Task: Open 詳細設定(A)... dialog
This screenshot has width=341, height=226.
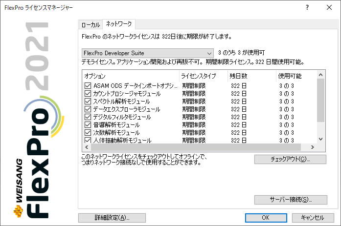Action: tap(112, 217)
